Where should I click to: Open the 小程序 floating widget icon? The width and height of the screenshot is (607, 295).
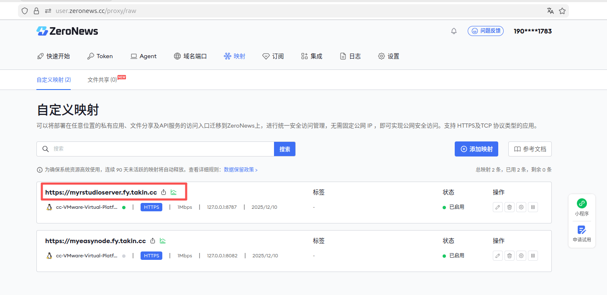tap(581, 204)
